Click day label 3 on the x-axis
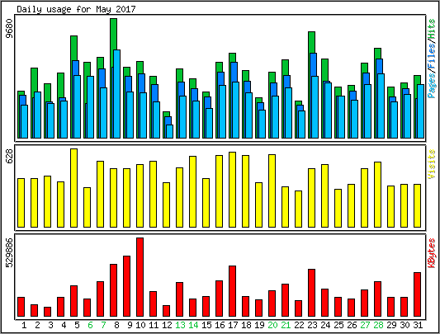This screenshot has height=334, width=440. click(x=50, y=325)
